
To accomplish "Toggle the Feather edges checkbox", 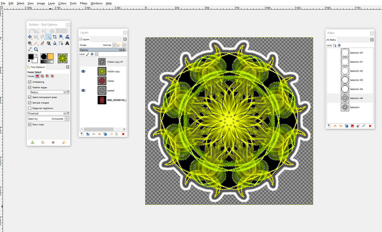I will tap(30, 87).
